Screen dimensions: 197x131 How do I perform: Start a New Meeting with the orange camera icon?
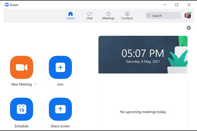coord(21,67)
